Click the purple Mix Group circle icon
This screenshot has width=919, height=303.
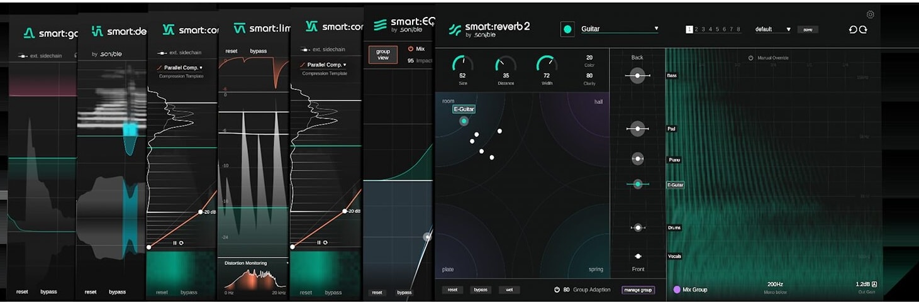pyautogui.click(x=677, y=290)
